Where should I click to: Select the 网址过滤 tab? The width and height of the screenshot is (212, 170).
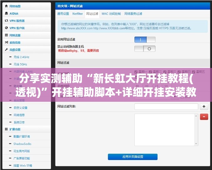coord(92,14)
